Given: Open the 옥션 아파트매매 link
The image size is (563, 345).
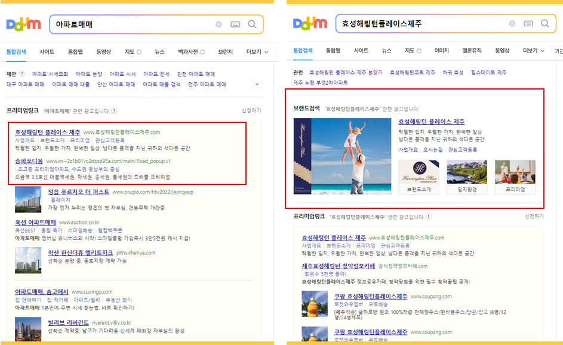Looking at the screenshot, I should [x=36, y=222].
